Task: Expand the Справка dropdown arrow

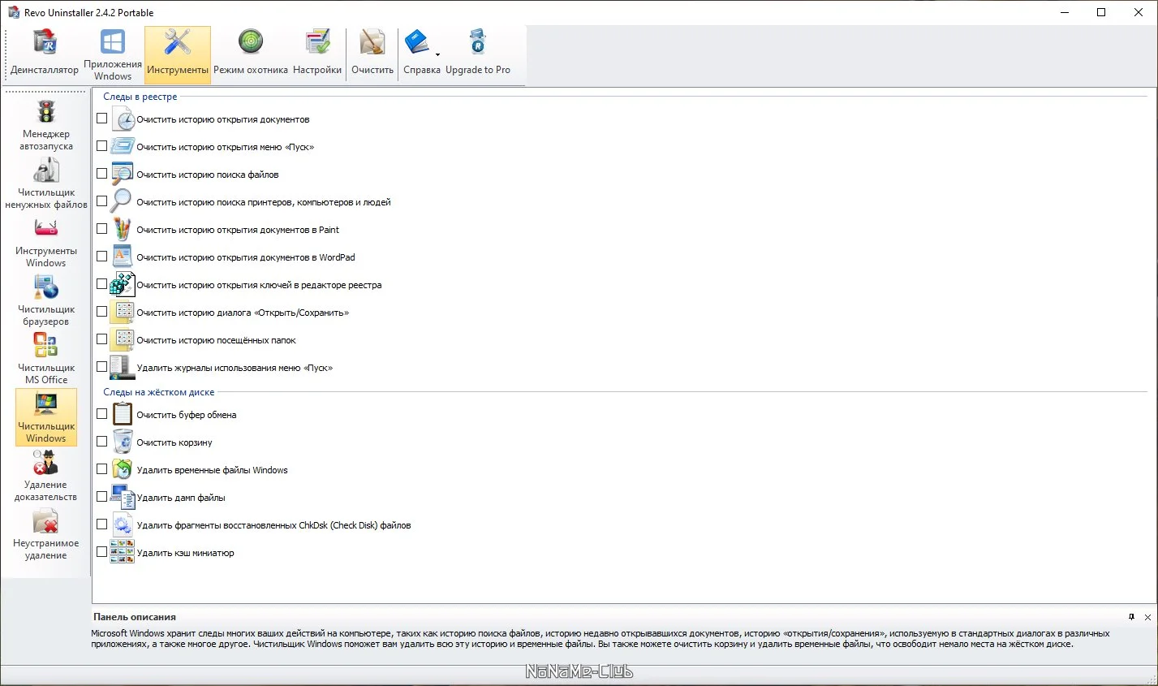Action: coord(438,54)
